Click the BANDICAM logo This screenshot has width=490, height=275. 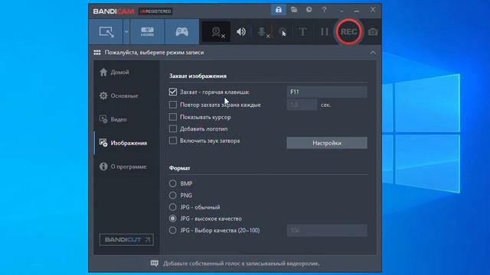click(113, 11)
